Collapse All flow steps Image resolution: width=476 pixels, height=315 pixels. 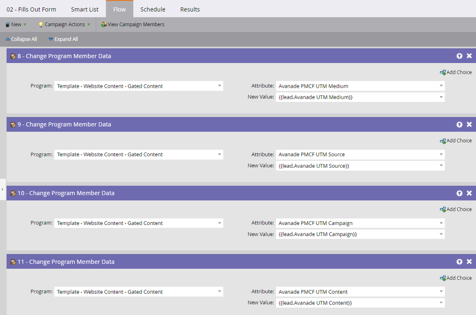tap(21, 39)
